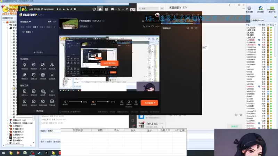Image resolution: width=278 pixels, height=156 pixels.
Task: Open third basic tool with checkmark badge
Action: pos(43,92)
